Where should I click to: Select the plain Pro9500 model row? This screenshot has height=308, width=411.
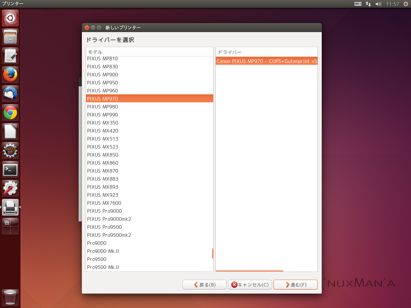(150, 259)
